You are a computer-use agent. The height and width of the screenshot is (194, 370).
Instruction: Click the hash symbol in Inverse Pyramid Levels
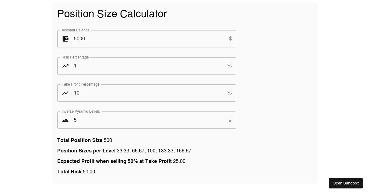tap(230, 120)
